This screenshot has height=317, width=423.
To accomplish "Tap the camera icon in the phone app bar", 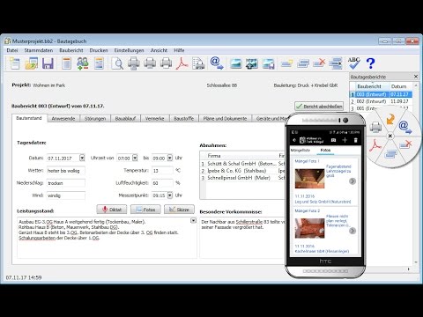I will 333,140.
